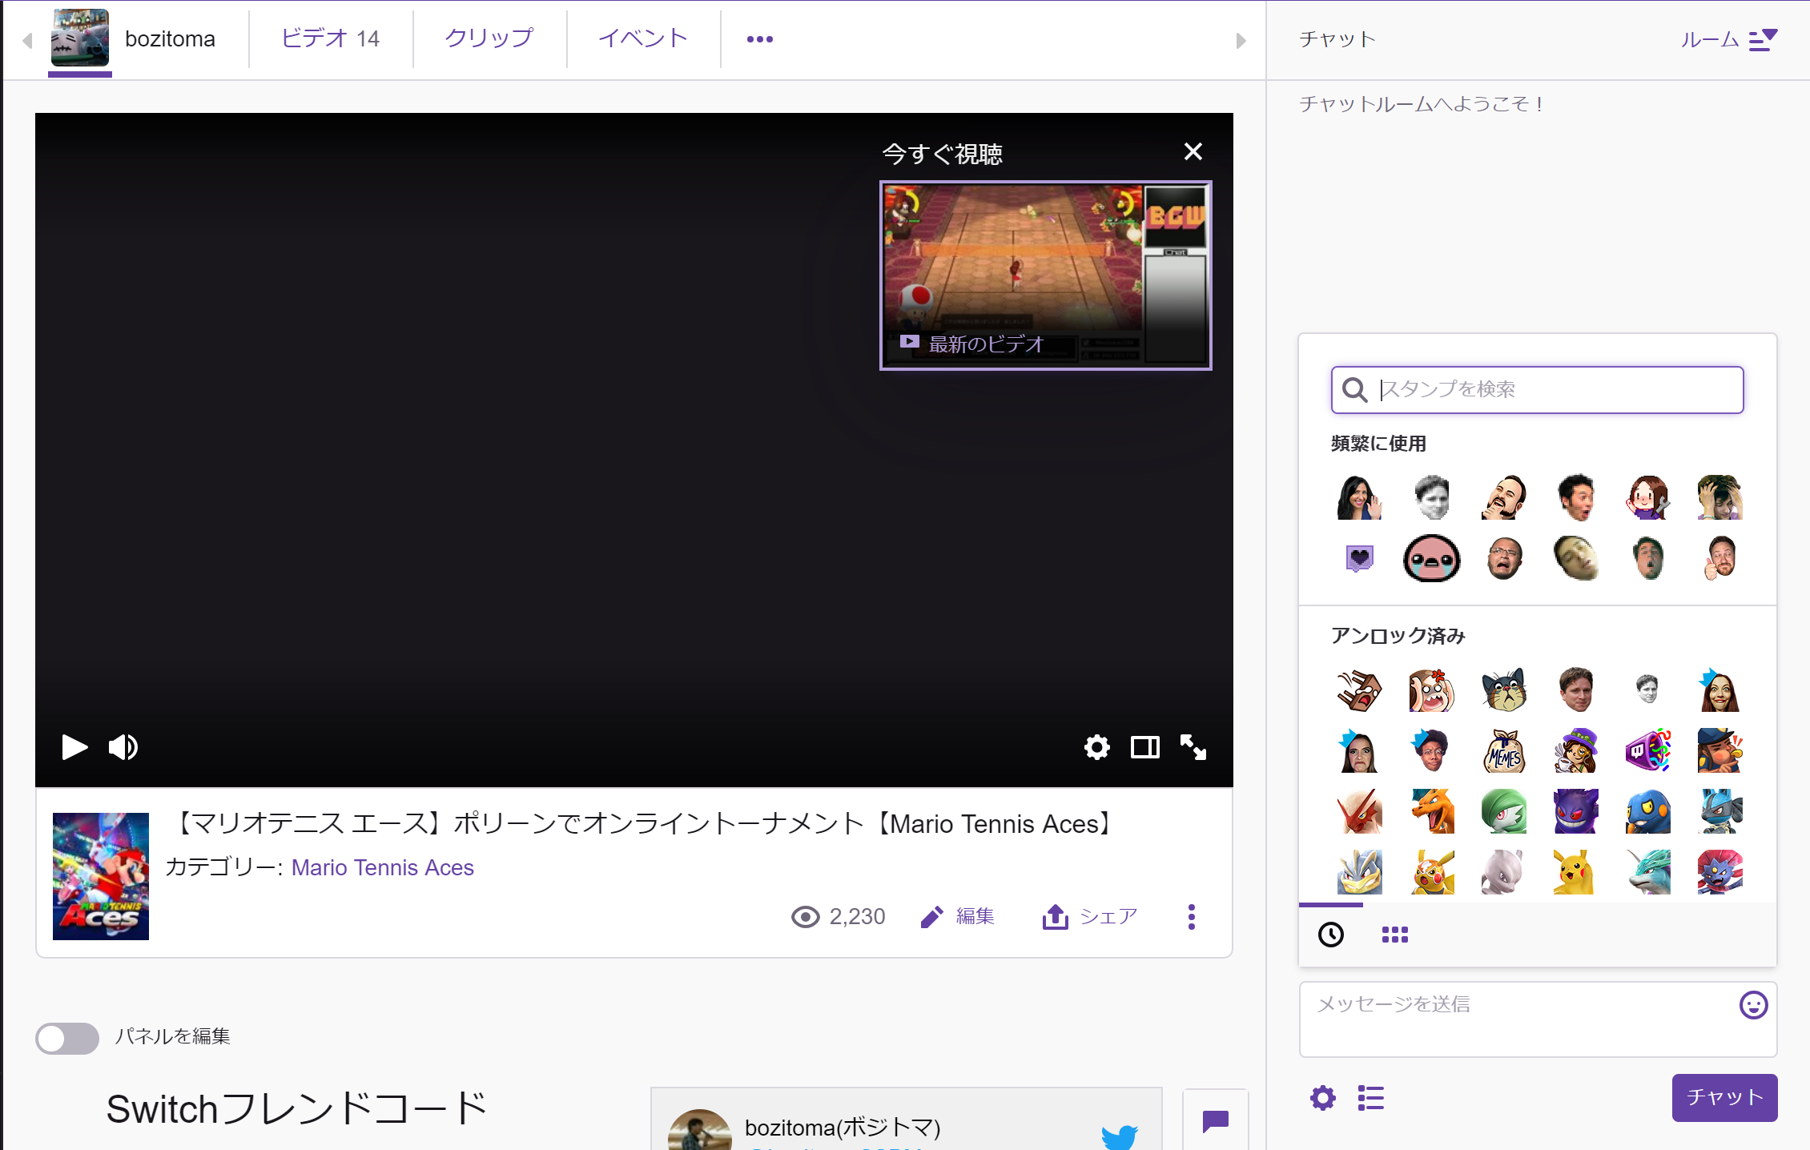Enter fullscreen mode

[1193, 746]
